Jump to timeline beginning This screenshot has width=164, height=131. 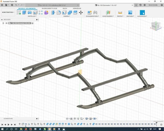(x=2, y=124)
